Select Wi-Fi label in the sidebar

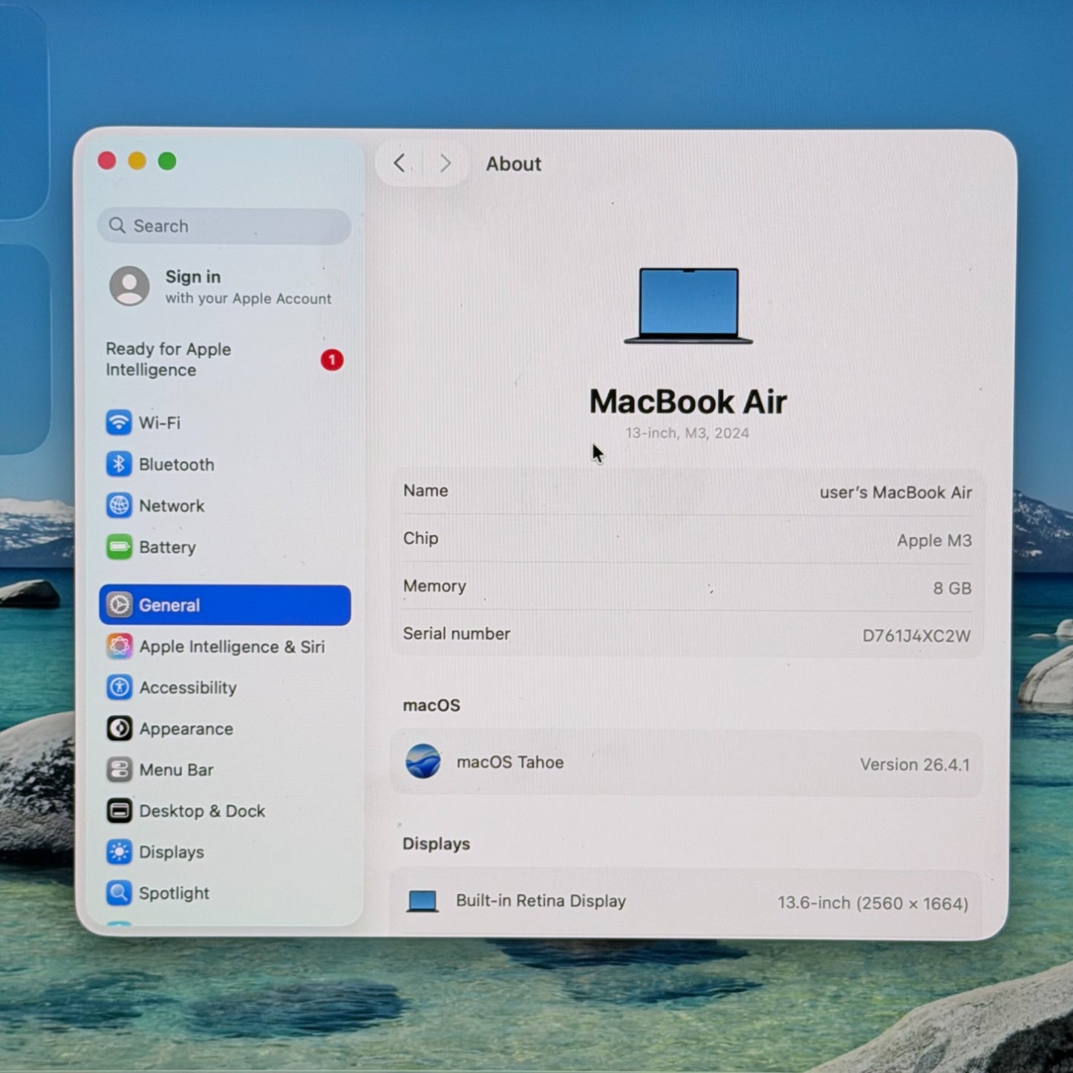point(160,423)
